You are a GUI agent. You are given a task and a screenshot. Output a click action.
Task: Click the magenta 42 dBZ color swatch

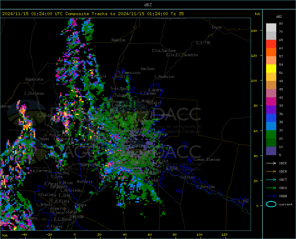(x=271, y=102)
